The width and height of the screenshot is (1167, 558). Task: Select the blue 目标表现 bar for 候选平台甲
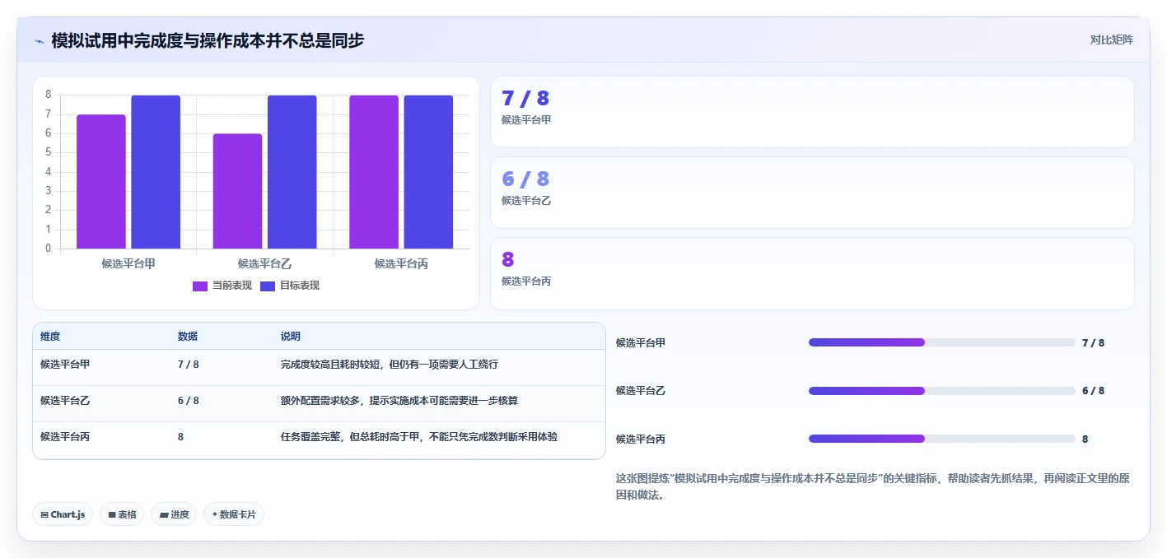tap(156, 172)
